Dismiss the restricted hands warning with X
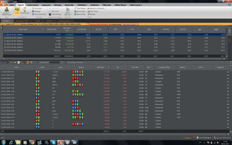 coord(137,24)
